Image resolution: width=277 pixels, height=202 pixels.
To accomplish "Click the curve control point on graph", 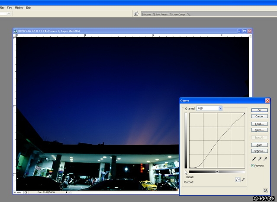I will click(211, 150).
